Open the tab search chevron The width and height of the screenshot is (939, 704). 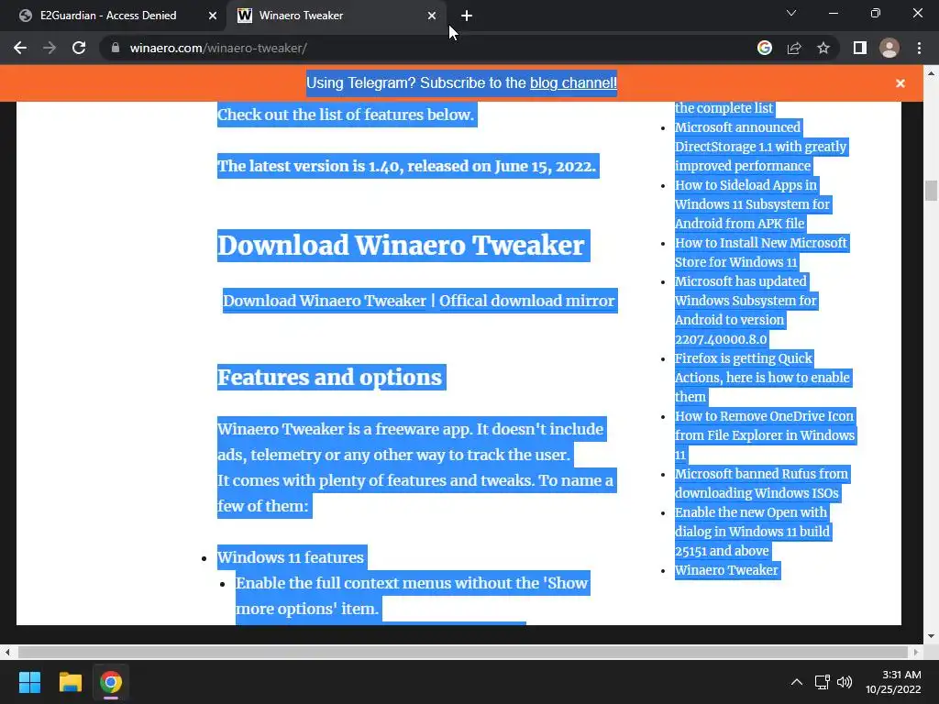[x=791, y=13]
